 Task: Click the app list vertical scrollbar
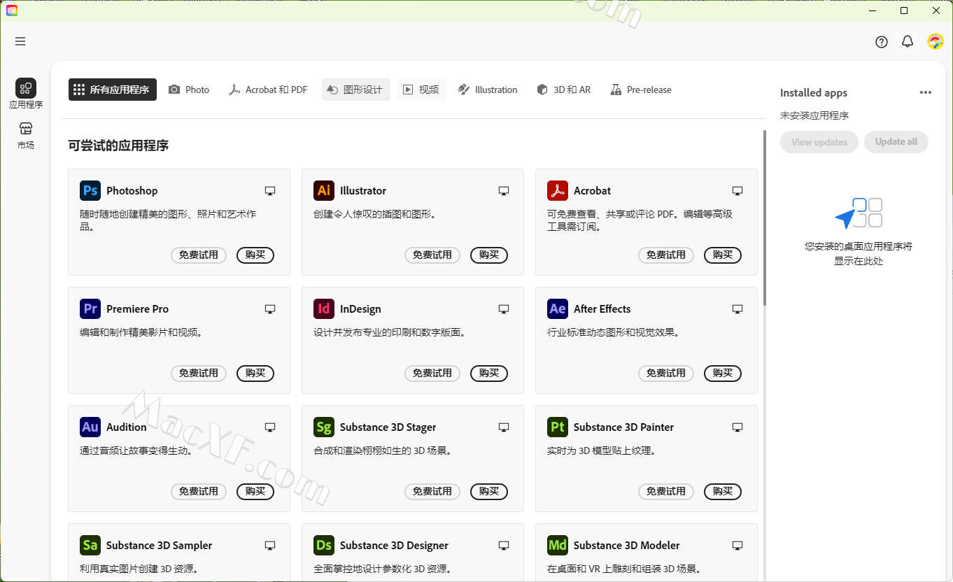(764, 217)
